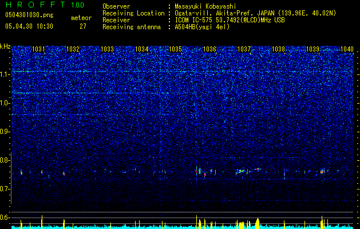This screenshot has width=360, height=229.
Task: Click the 1035 time marker
Action: (176, 49)
